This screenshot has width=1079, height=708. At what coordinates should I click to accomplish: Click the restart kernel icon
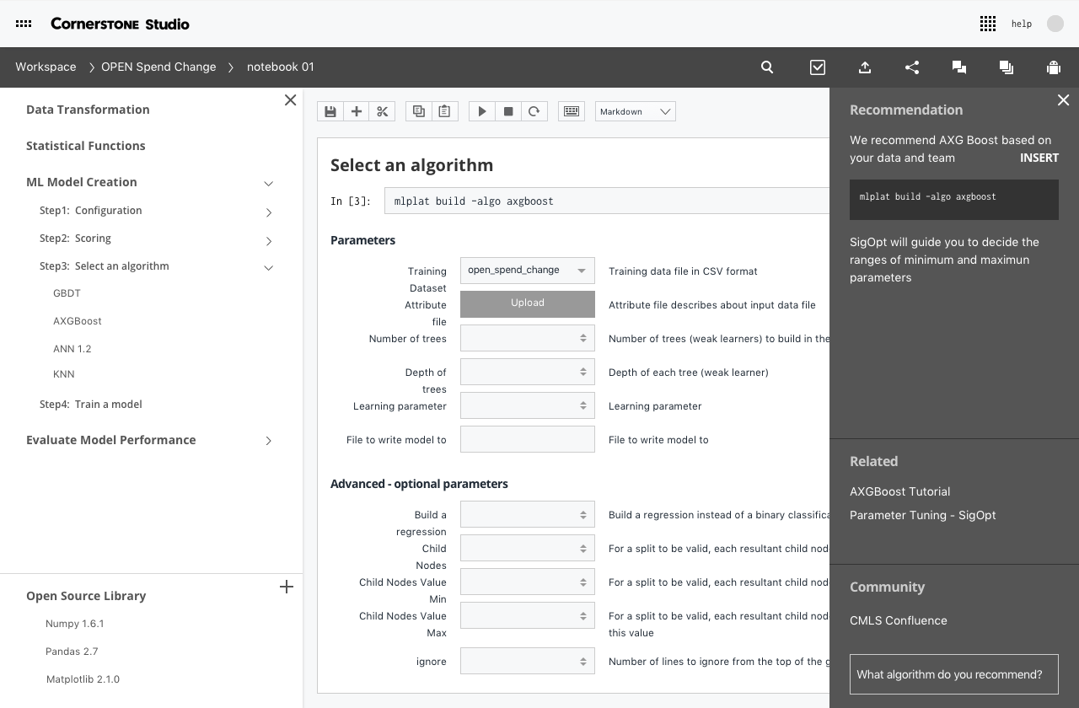coord(534,111)
